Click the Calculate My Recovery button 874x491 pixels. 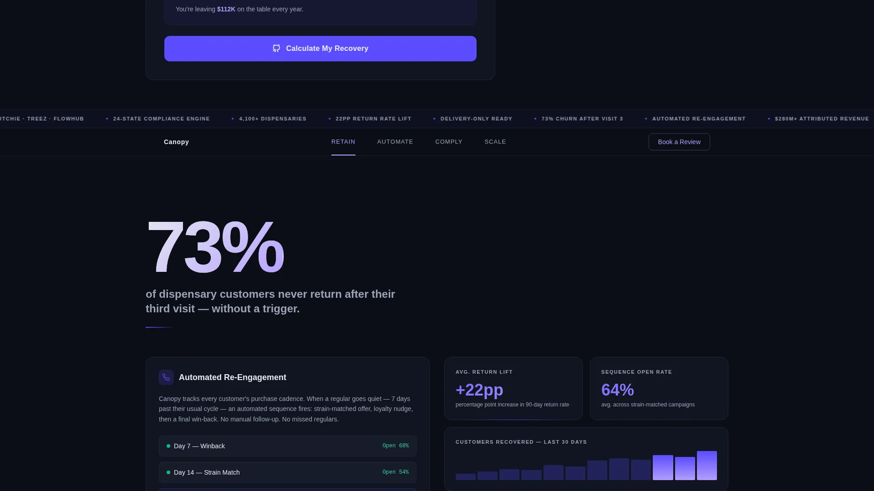coord(320,49)
